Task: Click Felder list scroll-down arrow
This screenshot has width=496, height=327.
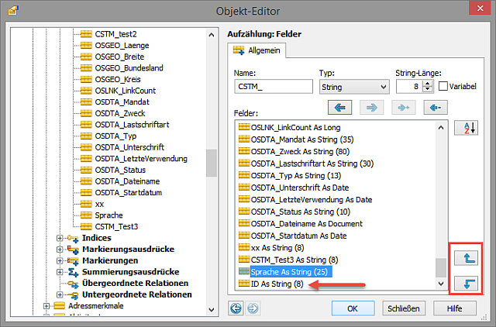Action: 441,284
